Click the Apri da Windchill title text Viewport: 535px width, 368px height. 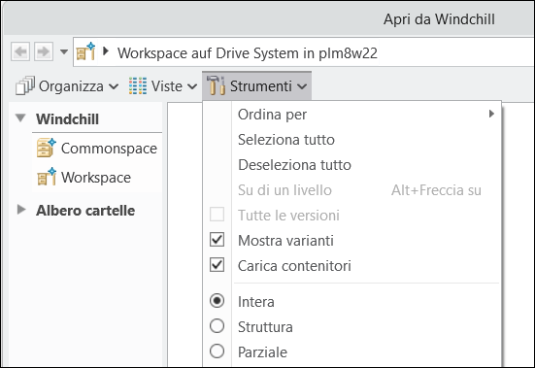tap(439, 19)
